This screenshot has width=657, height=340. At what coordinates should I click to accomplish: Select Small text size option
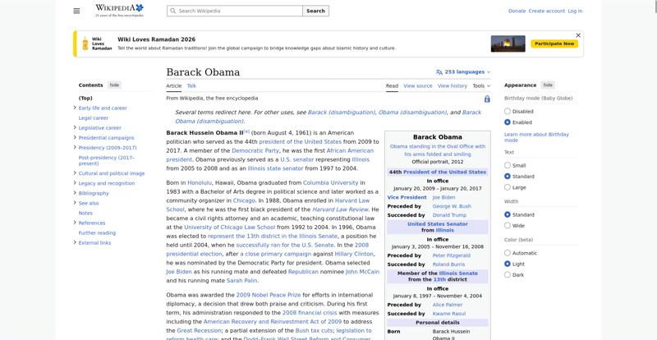point(508,165)
